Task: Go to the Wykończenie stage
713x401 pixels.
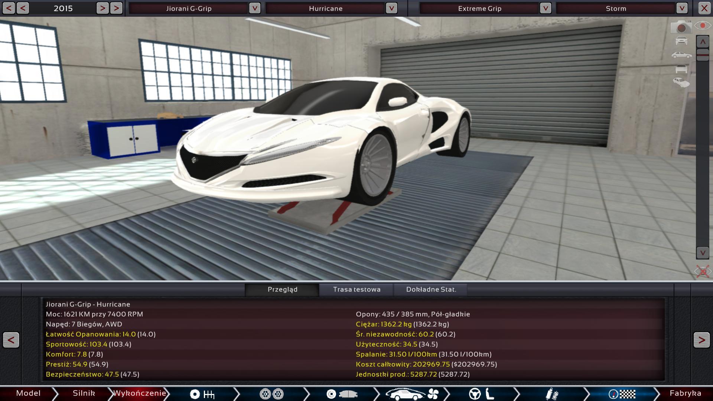Action: coord(139,393)
